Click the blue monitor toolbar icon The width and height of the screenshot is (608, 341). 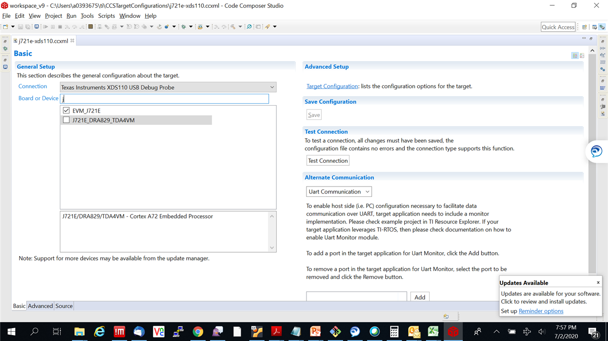37,27
